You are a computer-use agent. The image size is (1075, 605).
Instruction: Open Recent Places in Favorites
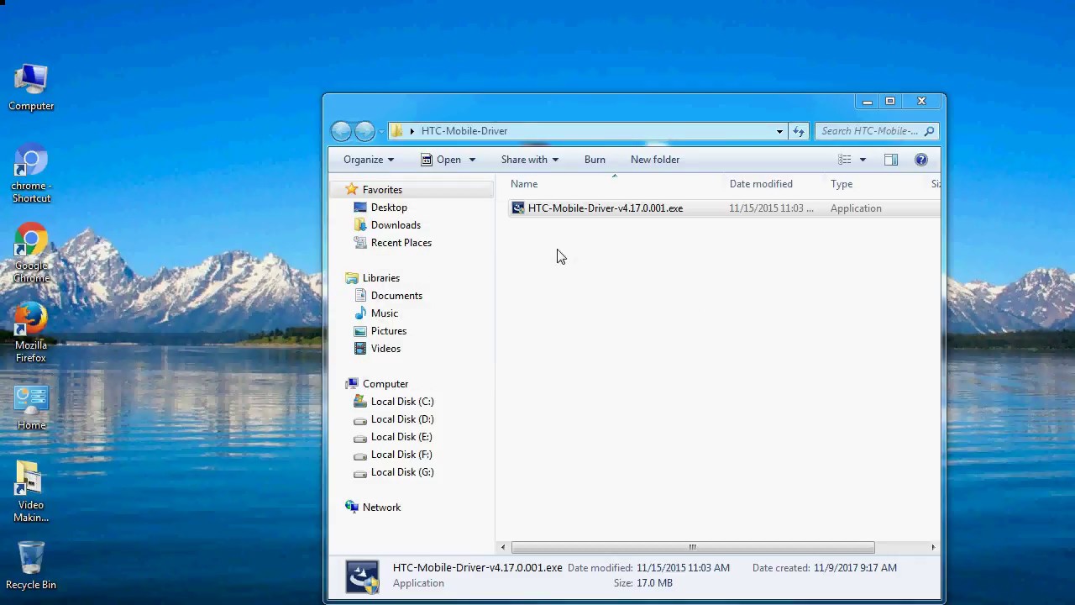click(401, 243)
